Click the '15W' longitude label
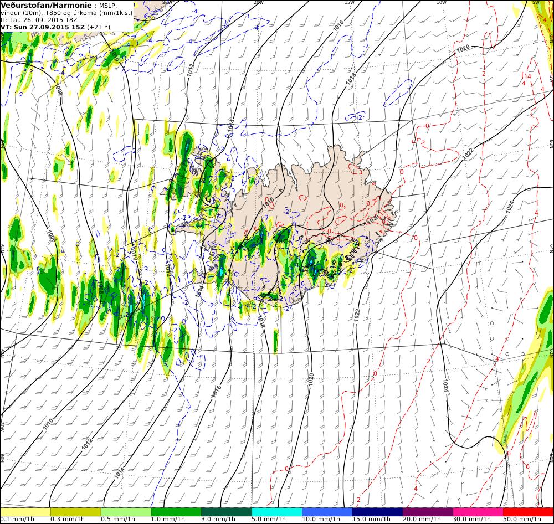The height and width of the screenshot is (524, 554). tap(350, 2)
